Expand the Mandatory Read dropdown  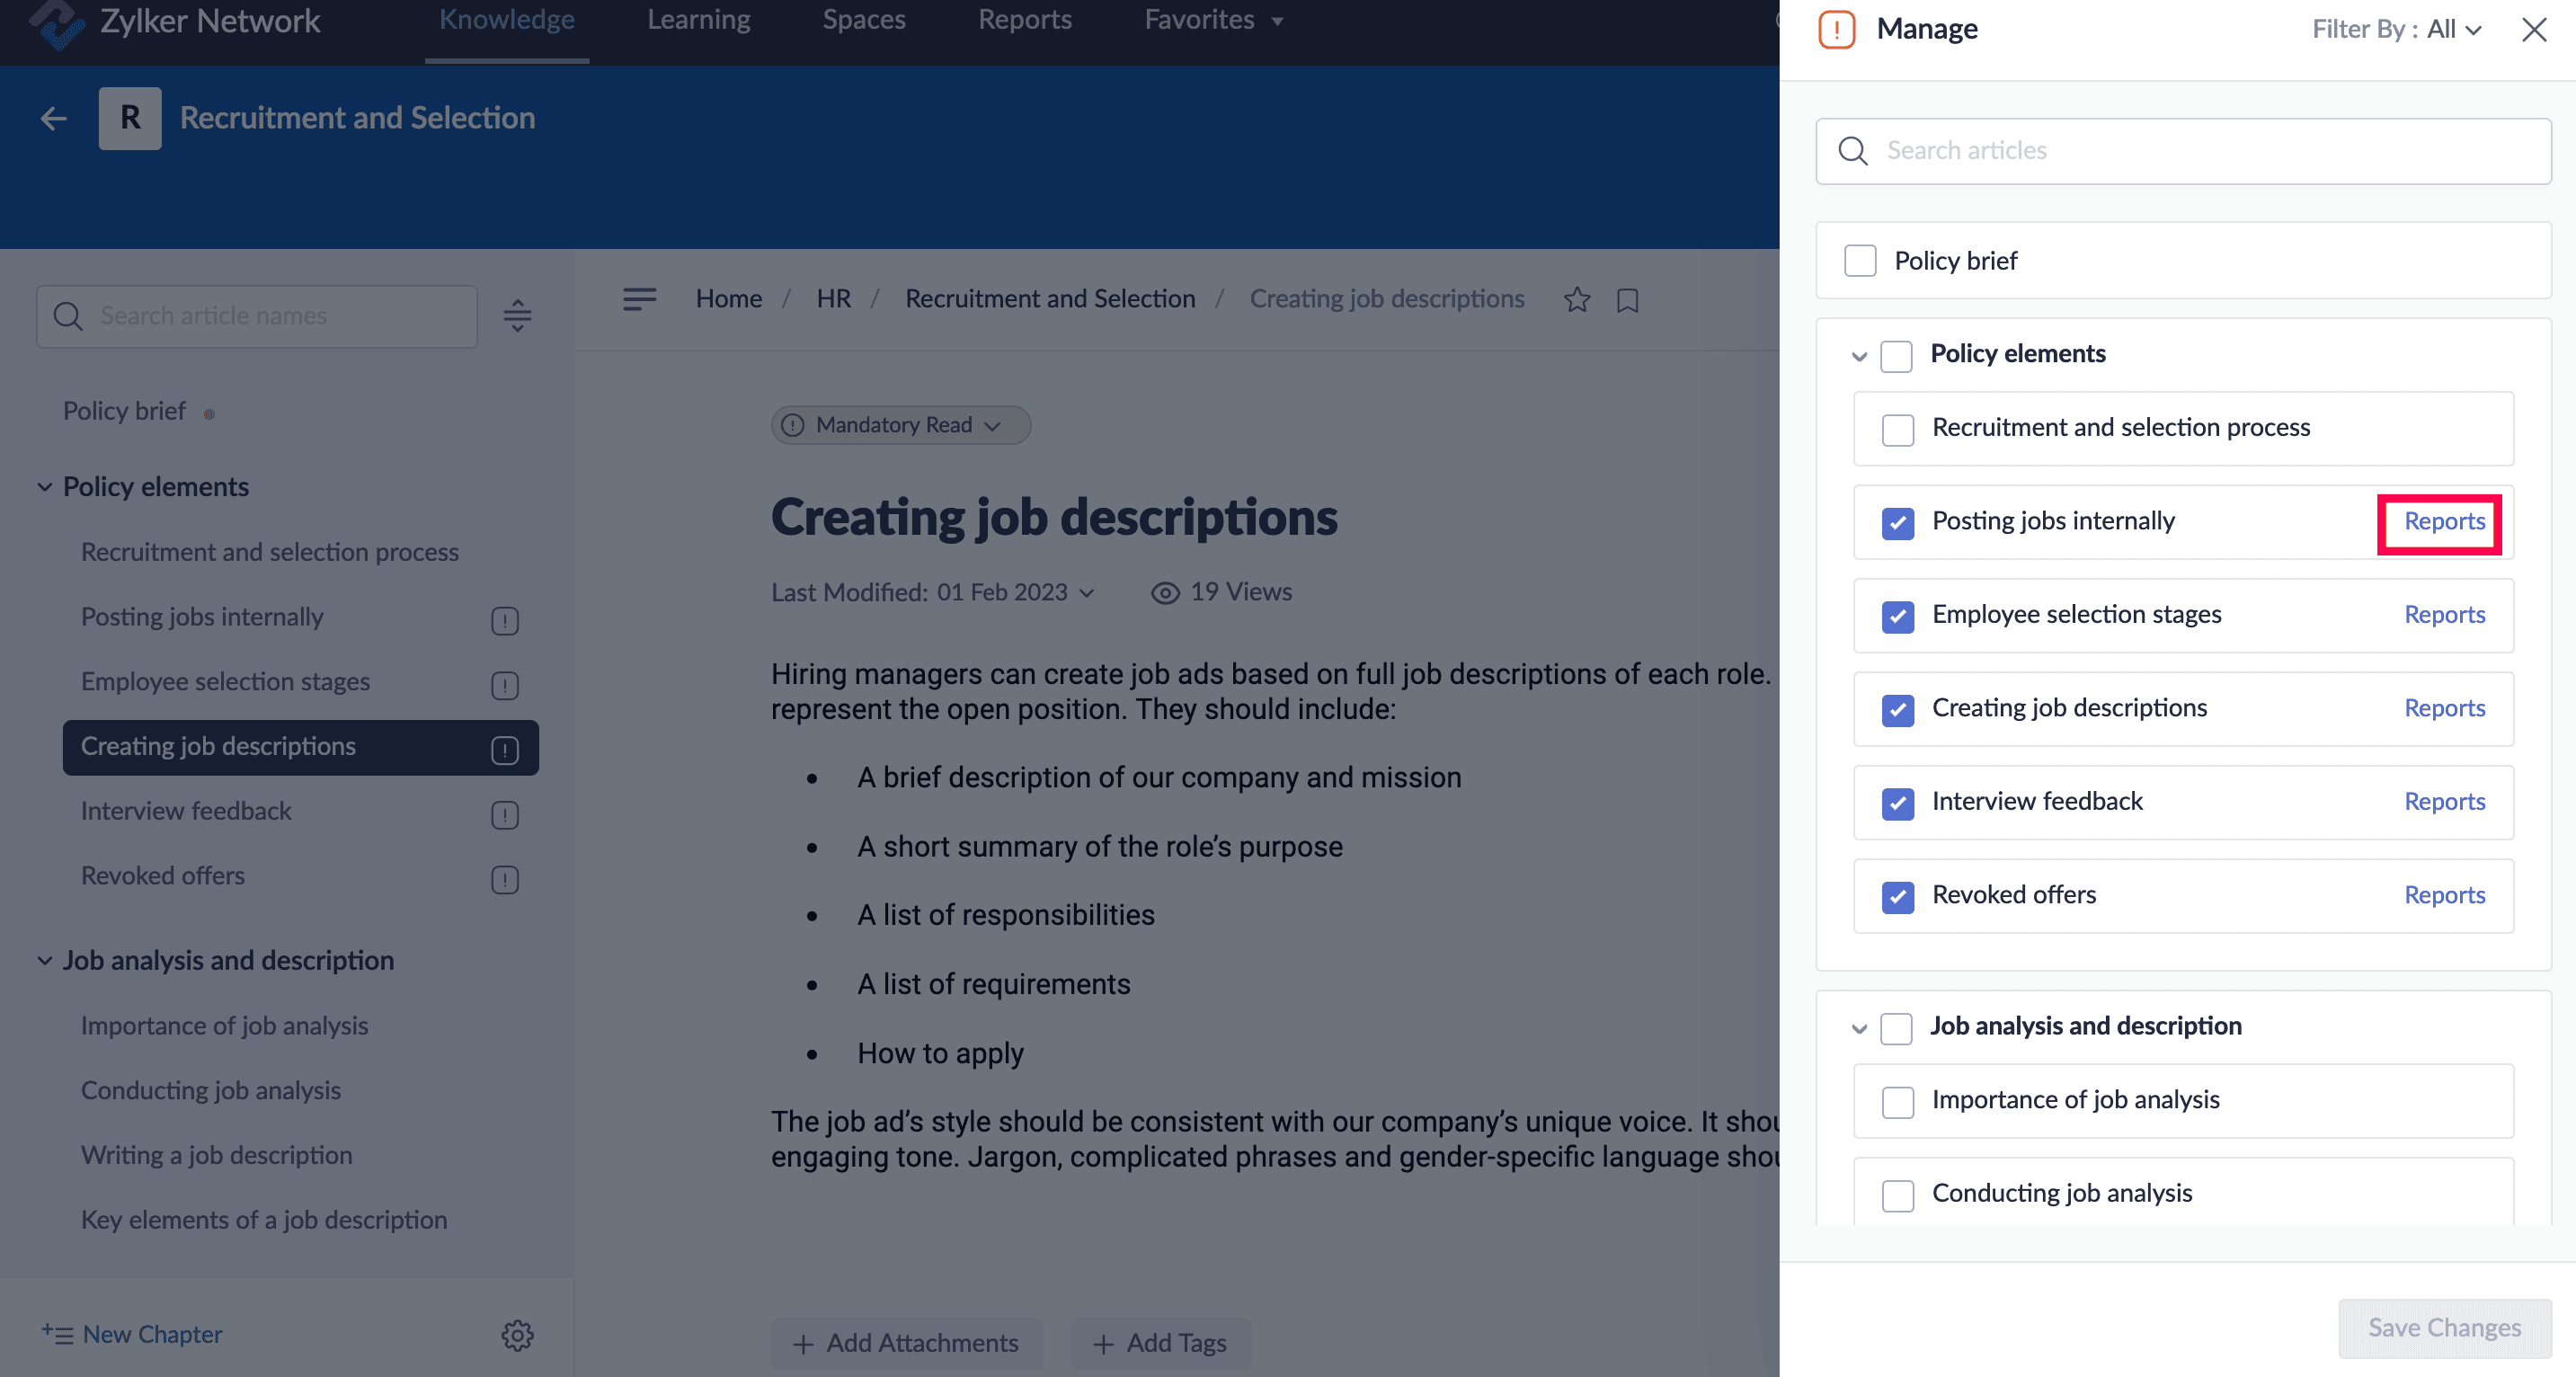900,425
